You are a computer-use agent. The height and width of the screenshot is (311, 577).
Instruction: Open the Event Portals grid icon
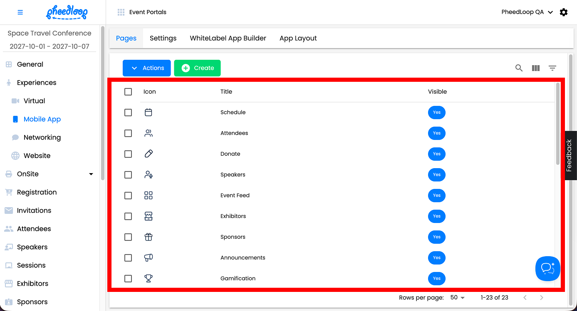click(121, 12)
